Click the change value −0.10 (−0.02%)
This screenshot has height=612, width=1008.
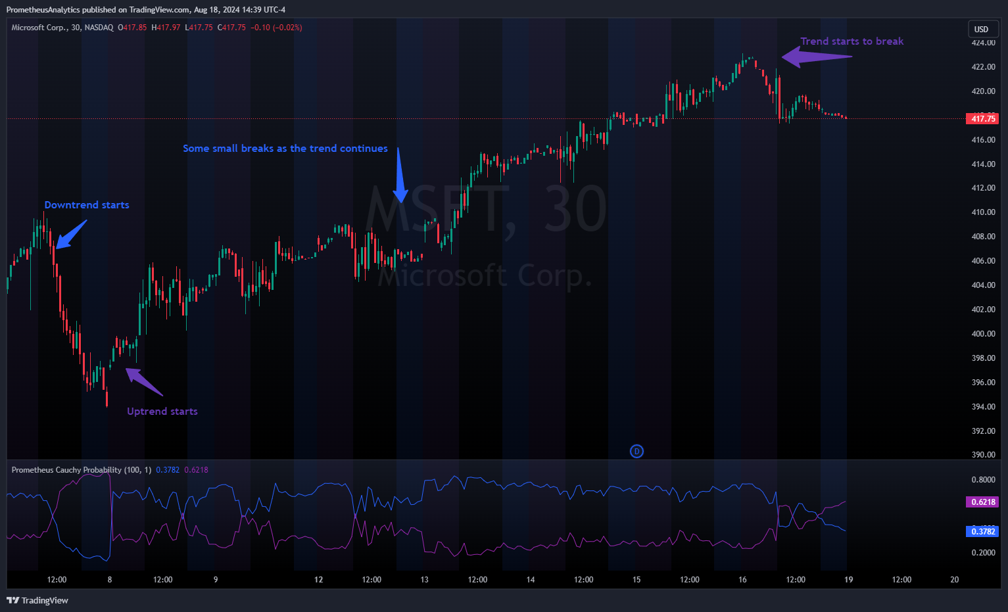point(276,28)
